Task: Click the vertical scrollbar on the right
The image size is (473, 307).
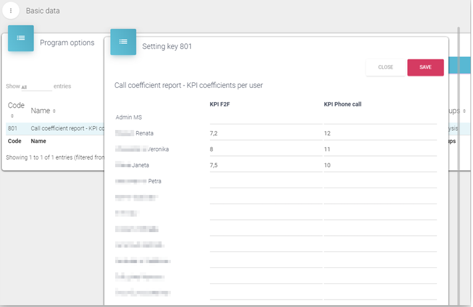Action: tap(458, 124)
